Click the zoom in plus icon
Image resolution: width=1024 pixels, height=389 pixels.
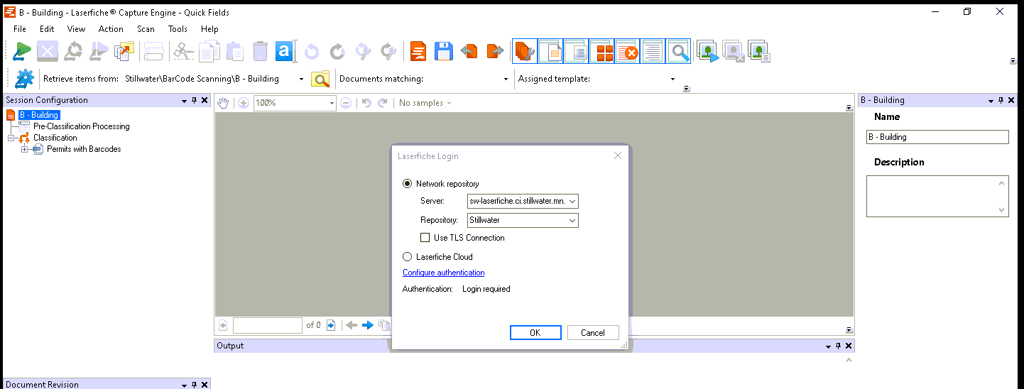click(x=243, y=103)
